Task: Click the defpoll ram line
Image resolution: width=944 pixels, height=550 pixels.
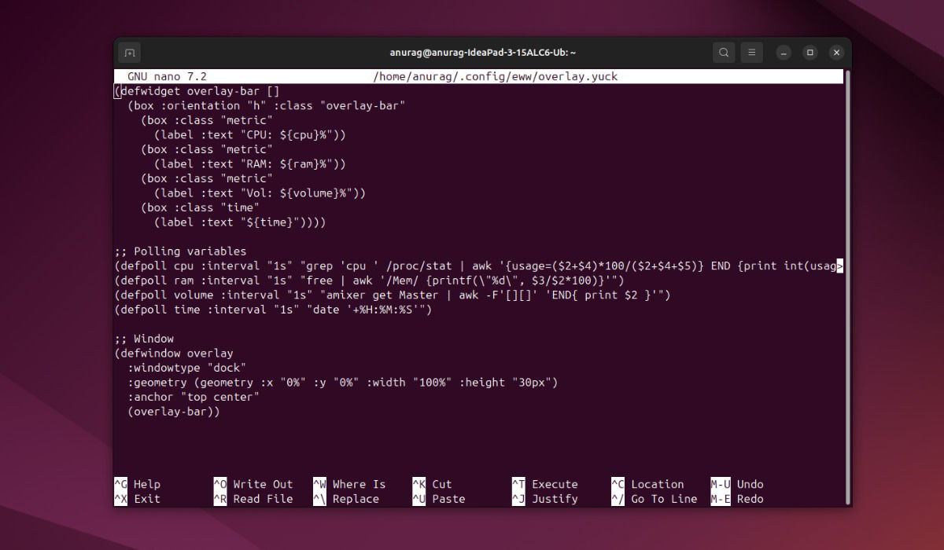Action: pos(369,280)
